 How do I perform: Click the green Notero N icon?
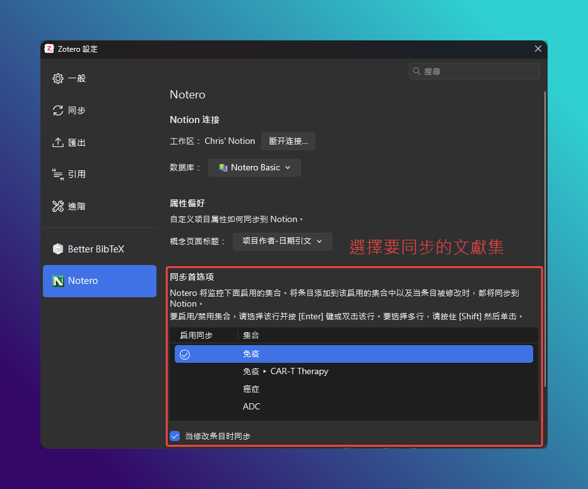click(58, 281)
